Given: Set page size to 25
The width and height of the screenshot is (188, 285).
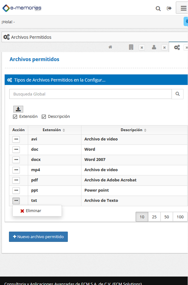Looking at the screenshot, I should click(x=154, y=217).
